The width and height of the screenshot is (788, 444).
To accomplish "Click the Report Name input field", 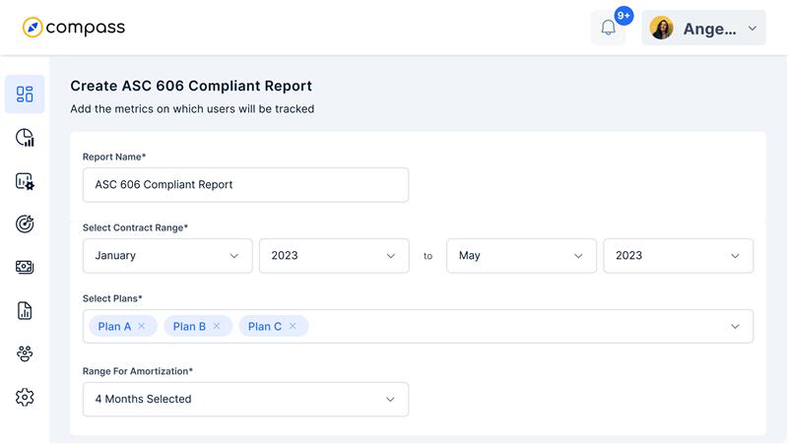I will (x=245, y=185).
